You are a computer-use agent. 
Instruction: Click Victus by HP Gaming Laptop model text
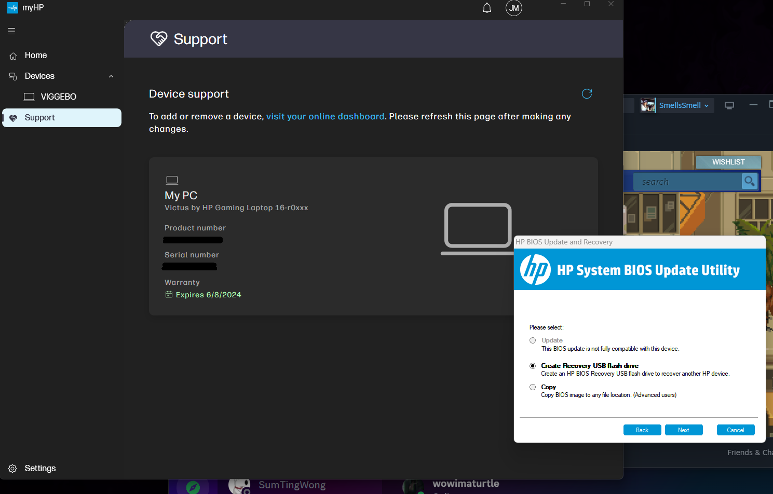[236, 208]
